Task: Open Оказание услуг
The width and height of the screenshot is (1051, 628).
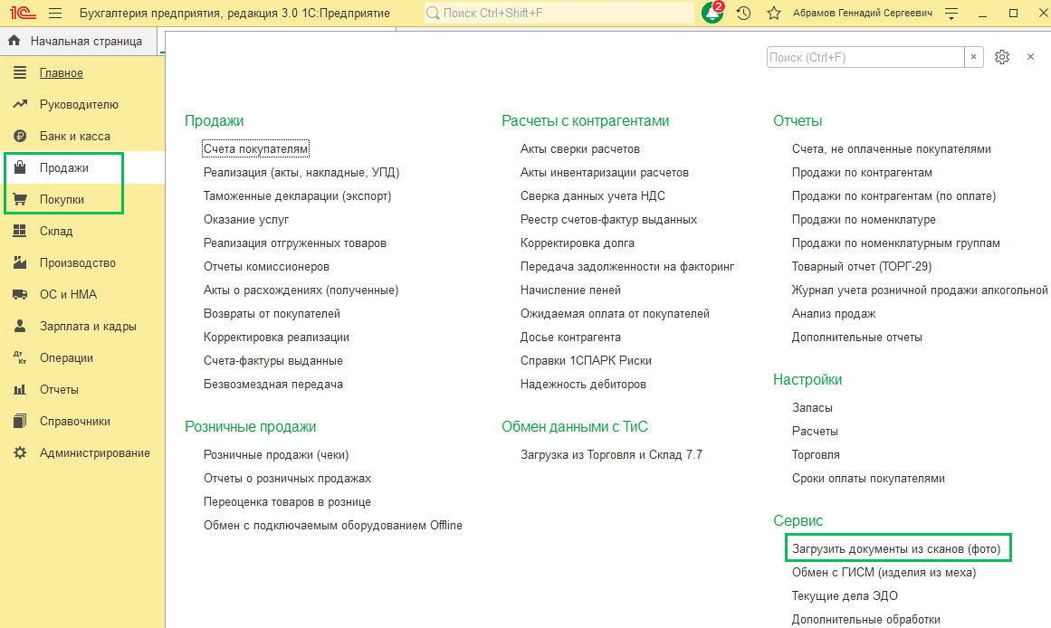Action: point(246,219)
